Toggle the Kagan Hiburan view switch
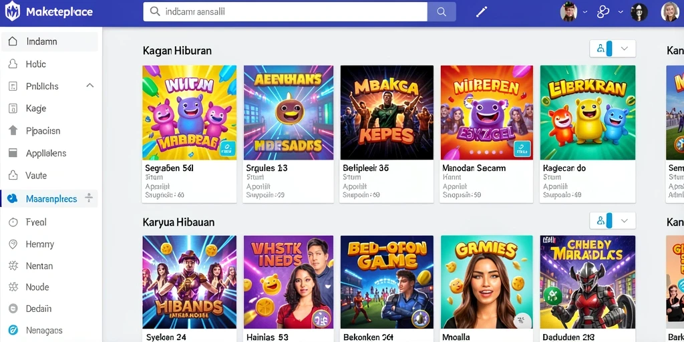Image resolution: width=684 pixels, height=342 pixels. click(x=604, y=49)
